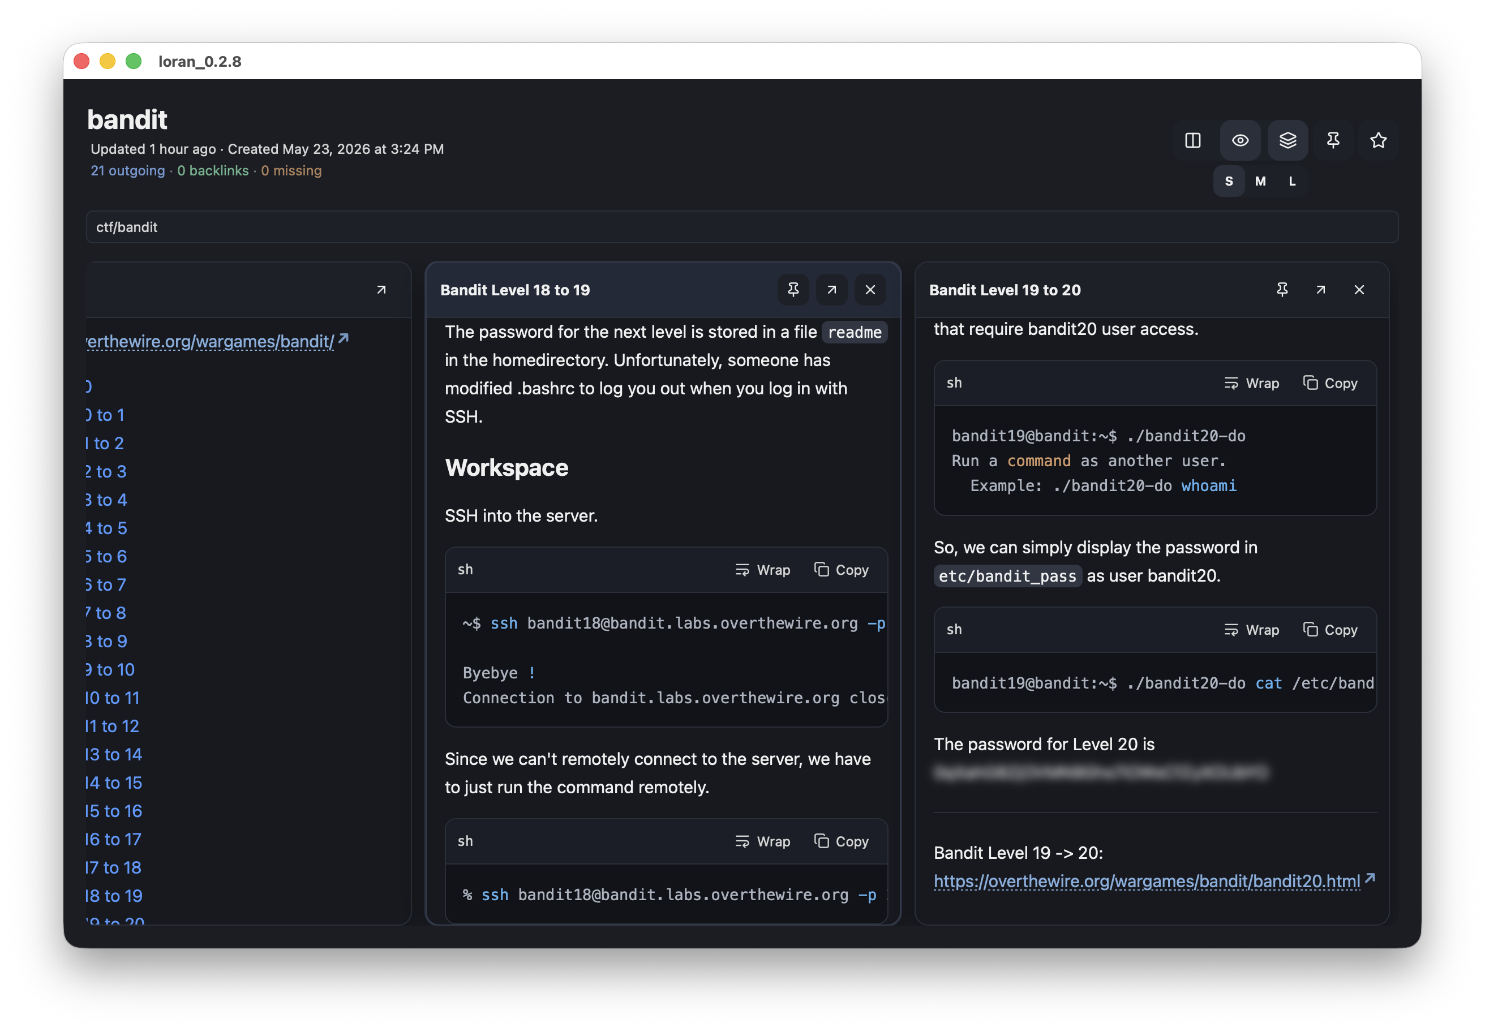Click 'The password for Level 20 is' text

tap(1044, 744)
